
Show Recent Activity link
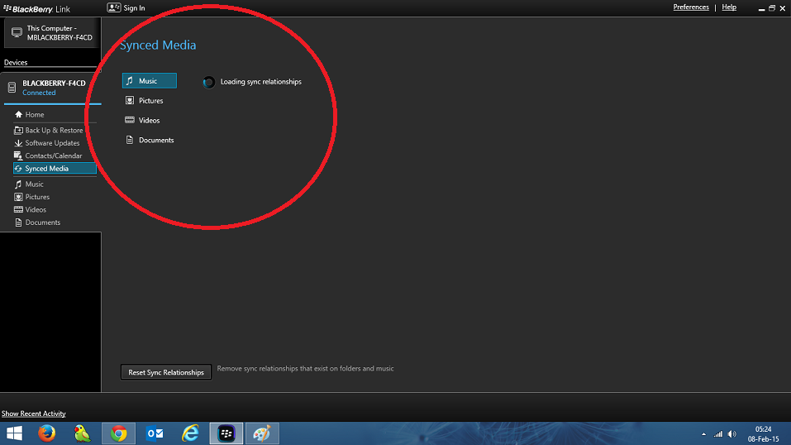tap(33, 414)
